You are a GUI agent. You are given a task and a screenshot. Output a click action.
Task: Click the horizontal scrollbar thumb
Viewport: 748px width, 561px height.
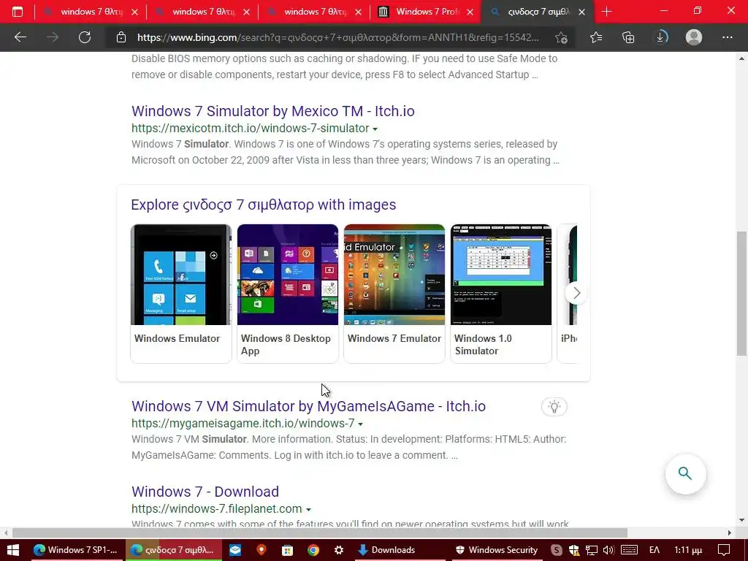click(x=320, y=533)
